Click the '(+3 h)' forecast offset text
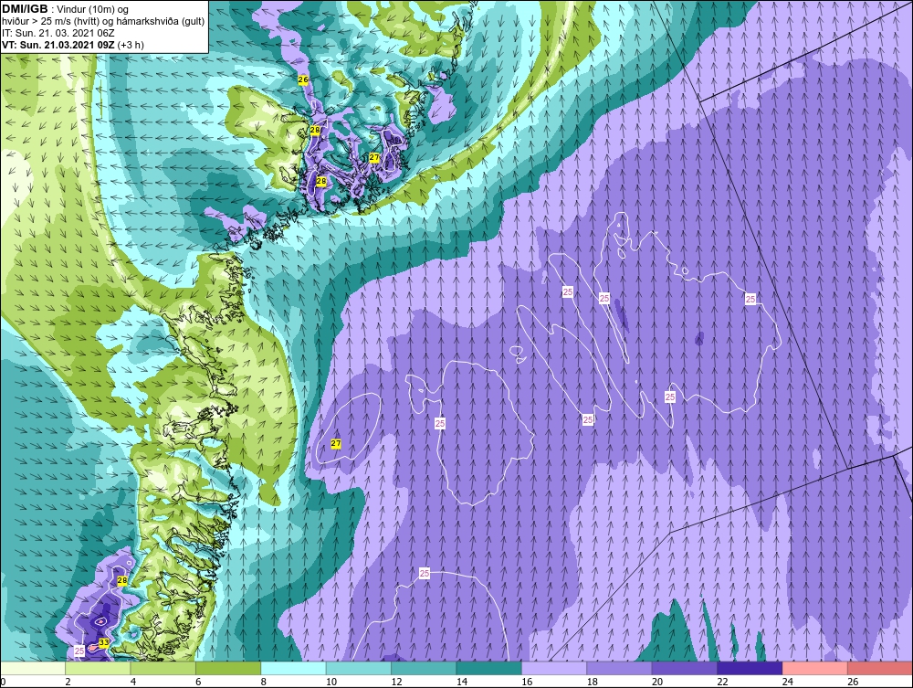 [131, 45]
